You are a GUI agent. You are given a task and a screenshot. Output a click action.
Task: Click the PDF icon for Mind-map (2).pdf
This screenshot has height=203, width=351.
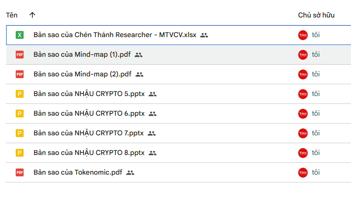[20, 74]
